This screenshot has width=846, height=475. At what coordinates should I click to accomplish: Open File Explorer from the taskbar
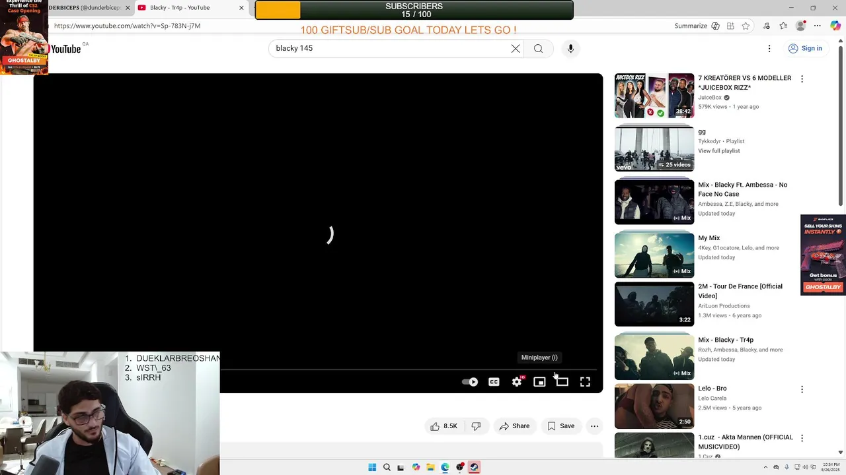tap(430, 467)
